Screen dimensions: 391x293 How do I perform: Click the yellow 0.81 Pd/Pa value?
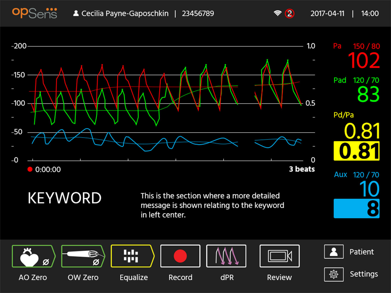click(362, 131)
